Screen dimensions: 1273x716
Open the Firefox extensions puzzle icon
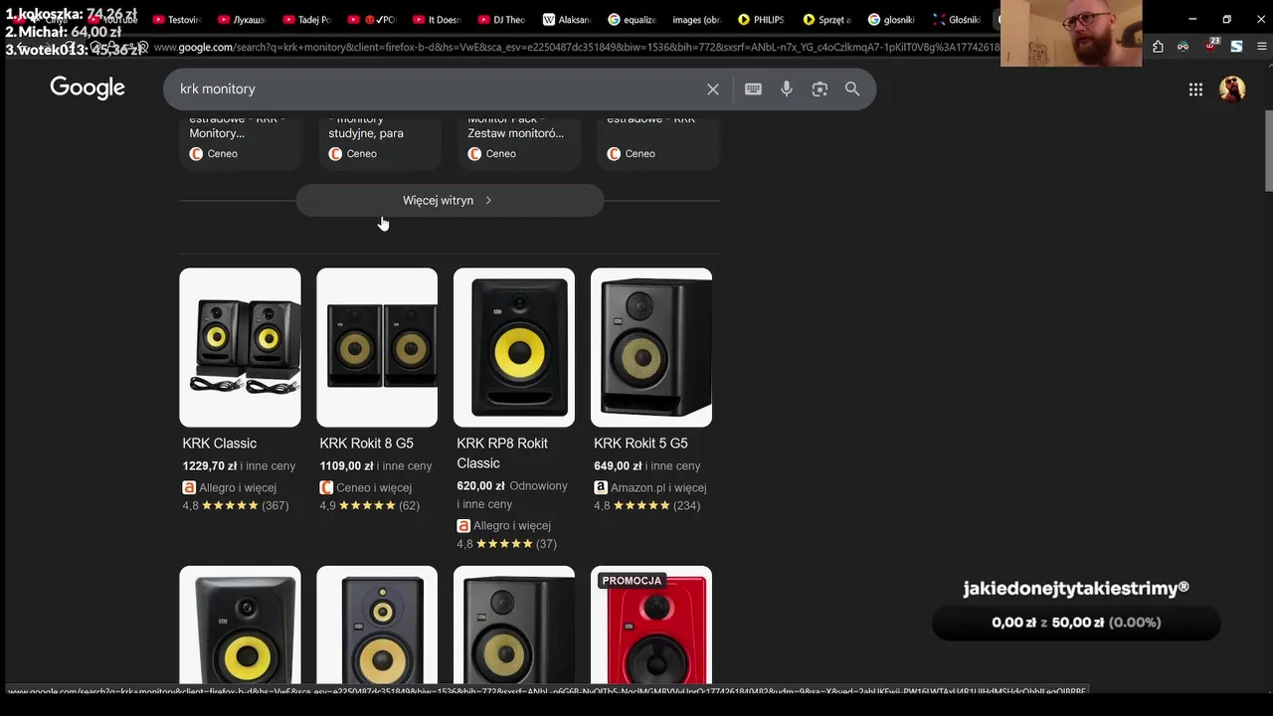pos(1158,47)
